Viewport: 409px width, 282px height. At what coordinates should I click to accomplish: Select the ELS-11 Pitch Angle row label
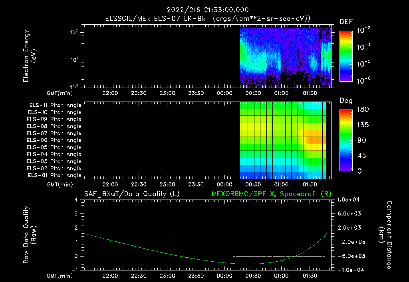coord(55,106)
